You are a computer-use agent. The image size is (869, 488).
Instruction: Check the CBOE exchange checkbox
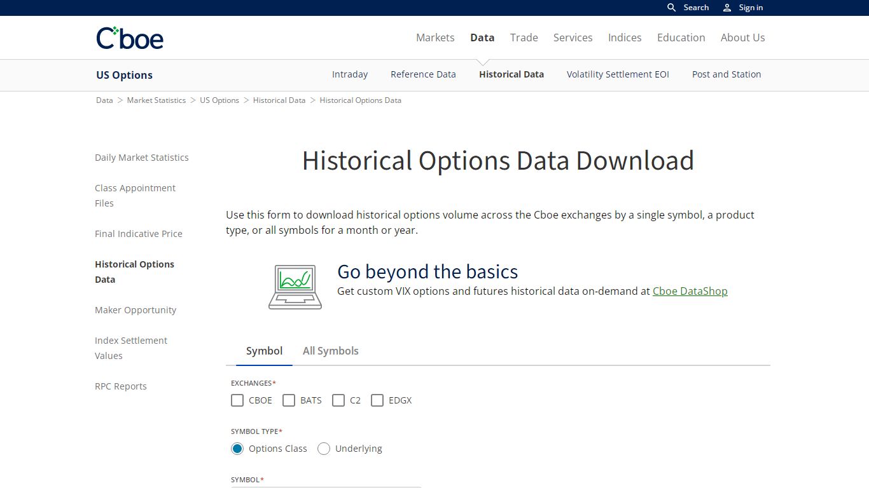[x=237, y=400]
